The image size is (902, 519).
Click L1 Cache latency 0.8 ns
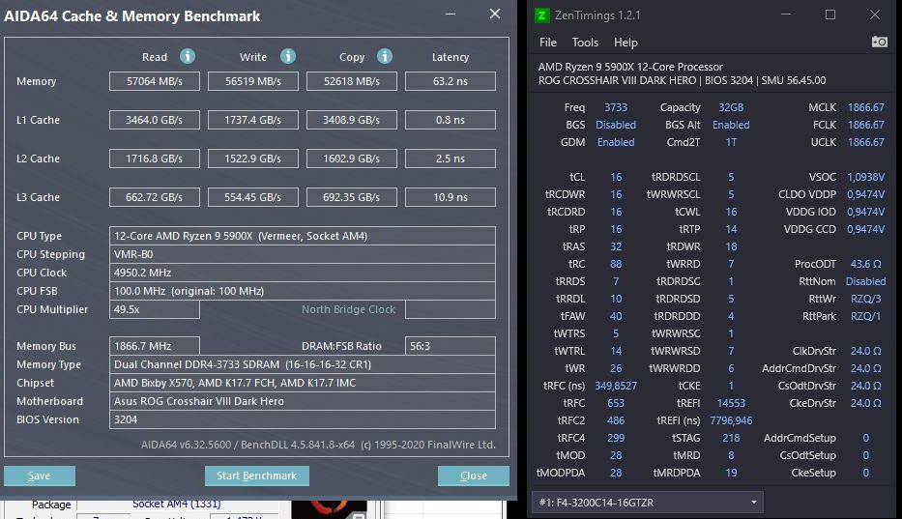pos(450,120)
